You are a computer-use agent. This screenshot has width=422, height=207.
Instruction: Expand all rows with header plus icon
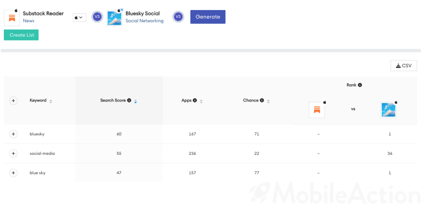[13, 101]
